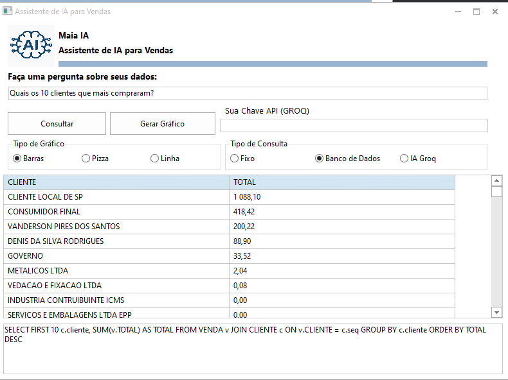508x380 pixels.
Task: Click the total value 2,04
Action: point(240,271)
